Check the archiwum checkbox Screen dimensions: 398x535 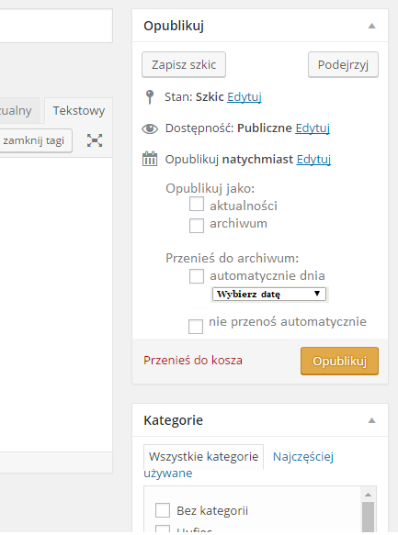pyautogui.click(x=197, y=226)
